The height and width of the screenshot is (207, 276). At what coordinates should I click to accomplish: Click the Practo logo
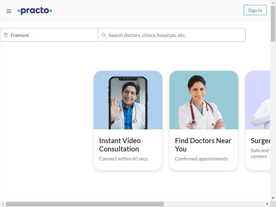pyautogui.click(x=35, y=11)
